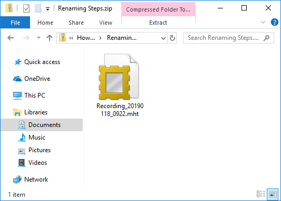Select the Recording_20190118_0922.mht file

(120, 86)
